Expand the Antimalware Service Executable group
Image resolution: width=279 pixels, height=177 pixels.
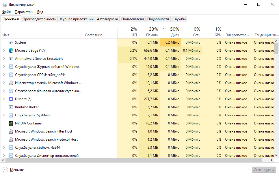click(x=4, y=59)
